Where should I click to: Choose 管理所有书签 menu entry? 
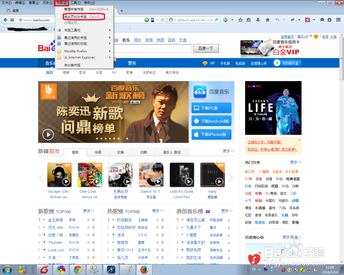85,9
